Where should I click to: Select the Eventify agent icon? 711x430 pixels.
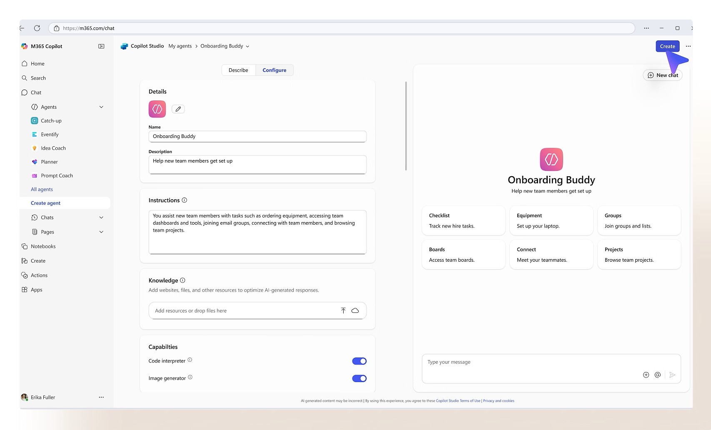50,134
